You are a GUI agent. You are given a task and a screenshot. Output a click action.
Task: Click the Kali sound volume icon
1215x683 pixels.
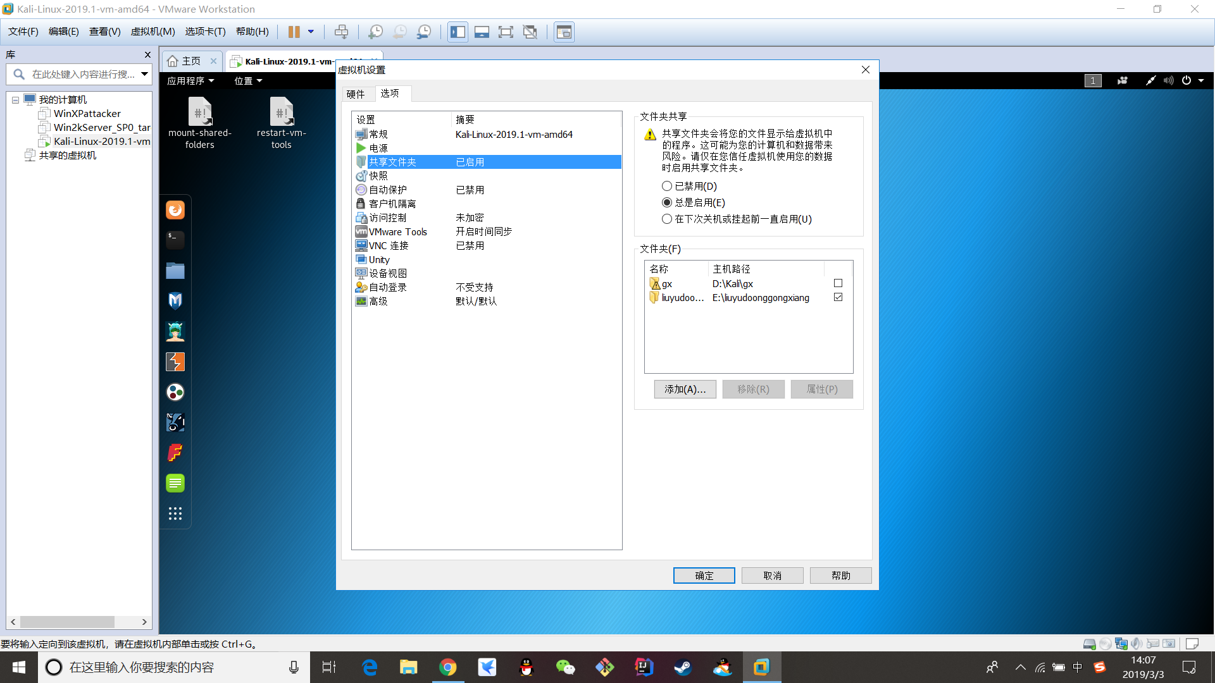click(x=1168, y=80)
